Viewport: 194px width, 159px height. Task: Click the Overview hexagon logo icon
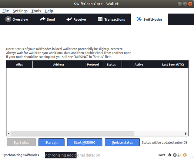(x=8, y=19)
